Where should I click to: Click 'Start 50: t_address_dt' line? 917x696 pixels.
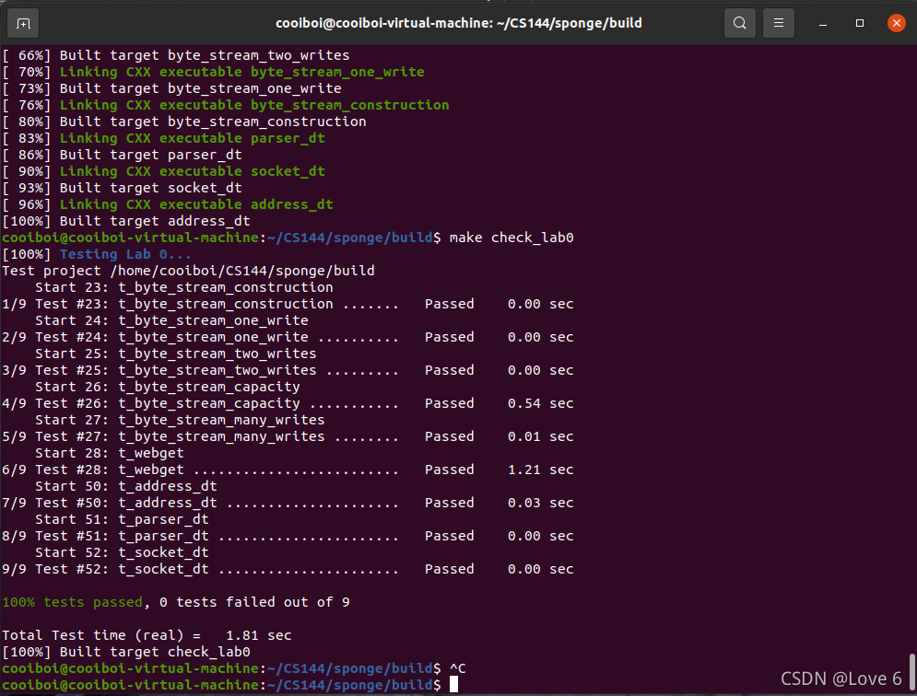pos(125,486)
